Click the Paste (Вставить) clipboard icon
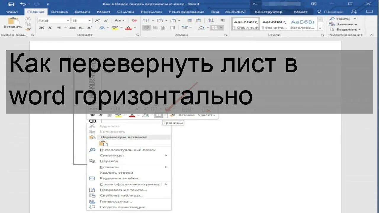Screen dimensions: 379x213 click(13, 20)
